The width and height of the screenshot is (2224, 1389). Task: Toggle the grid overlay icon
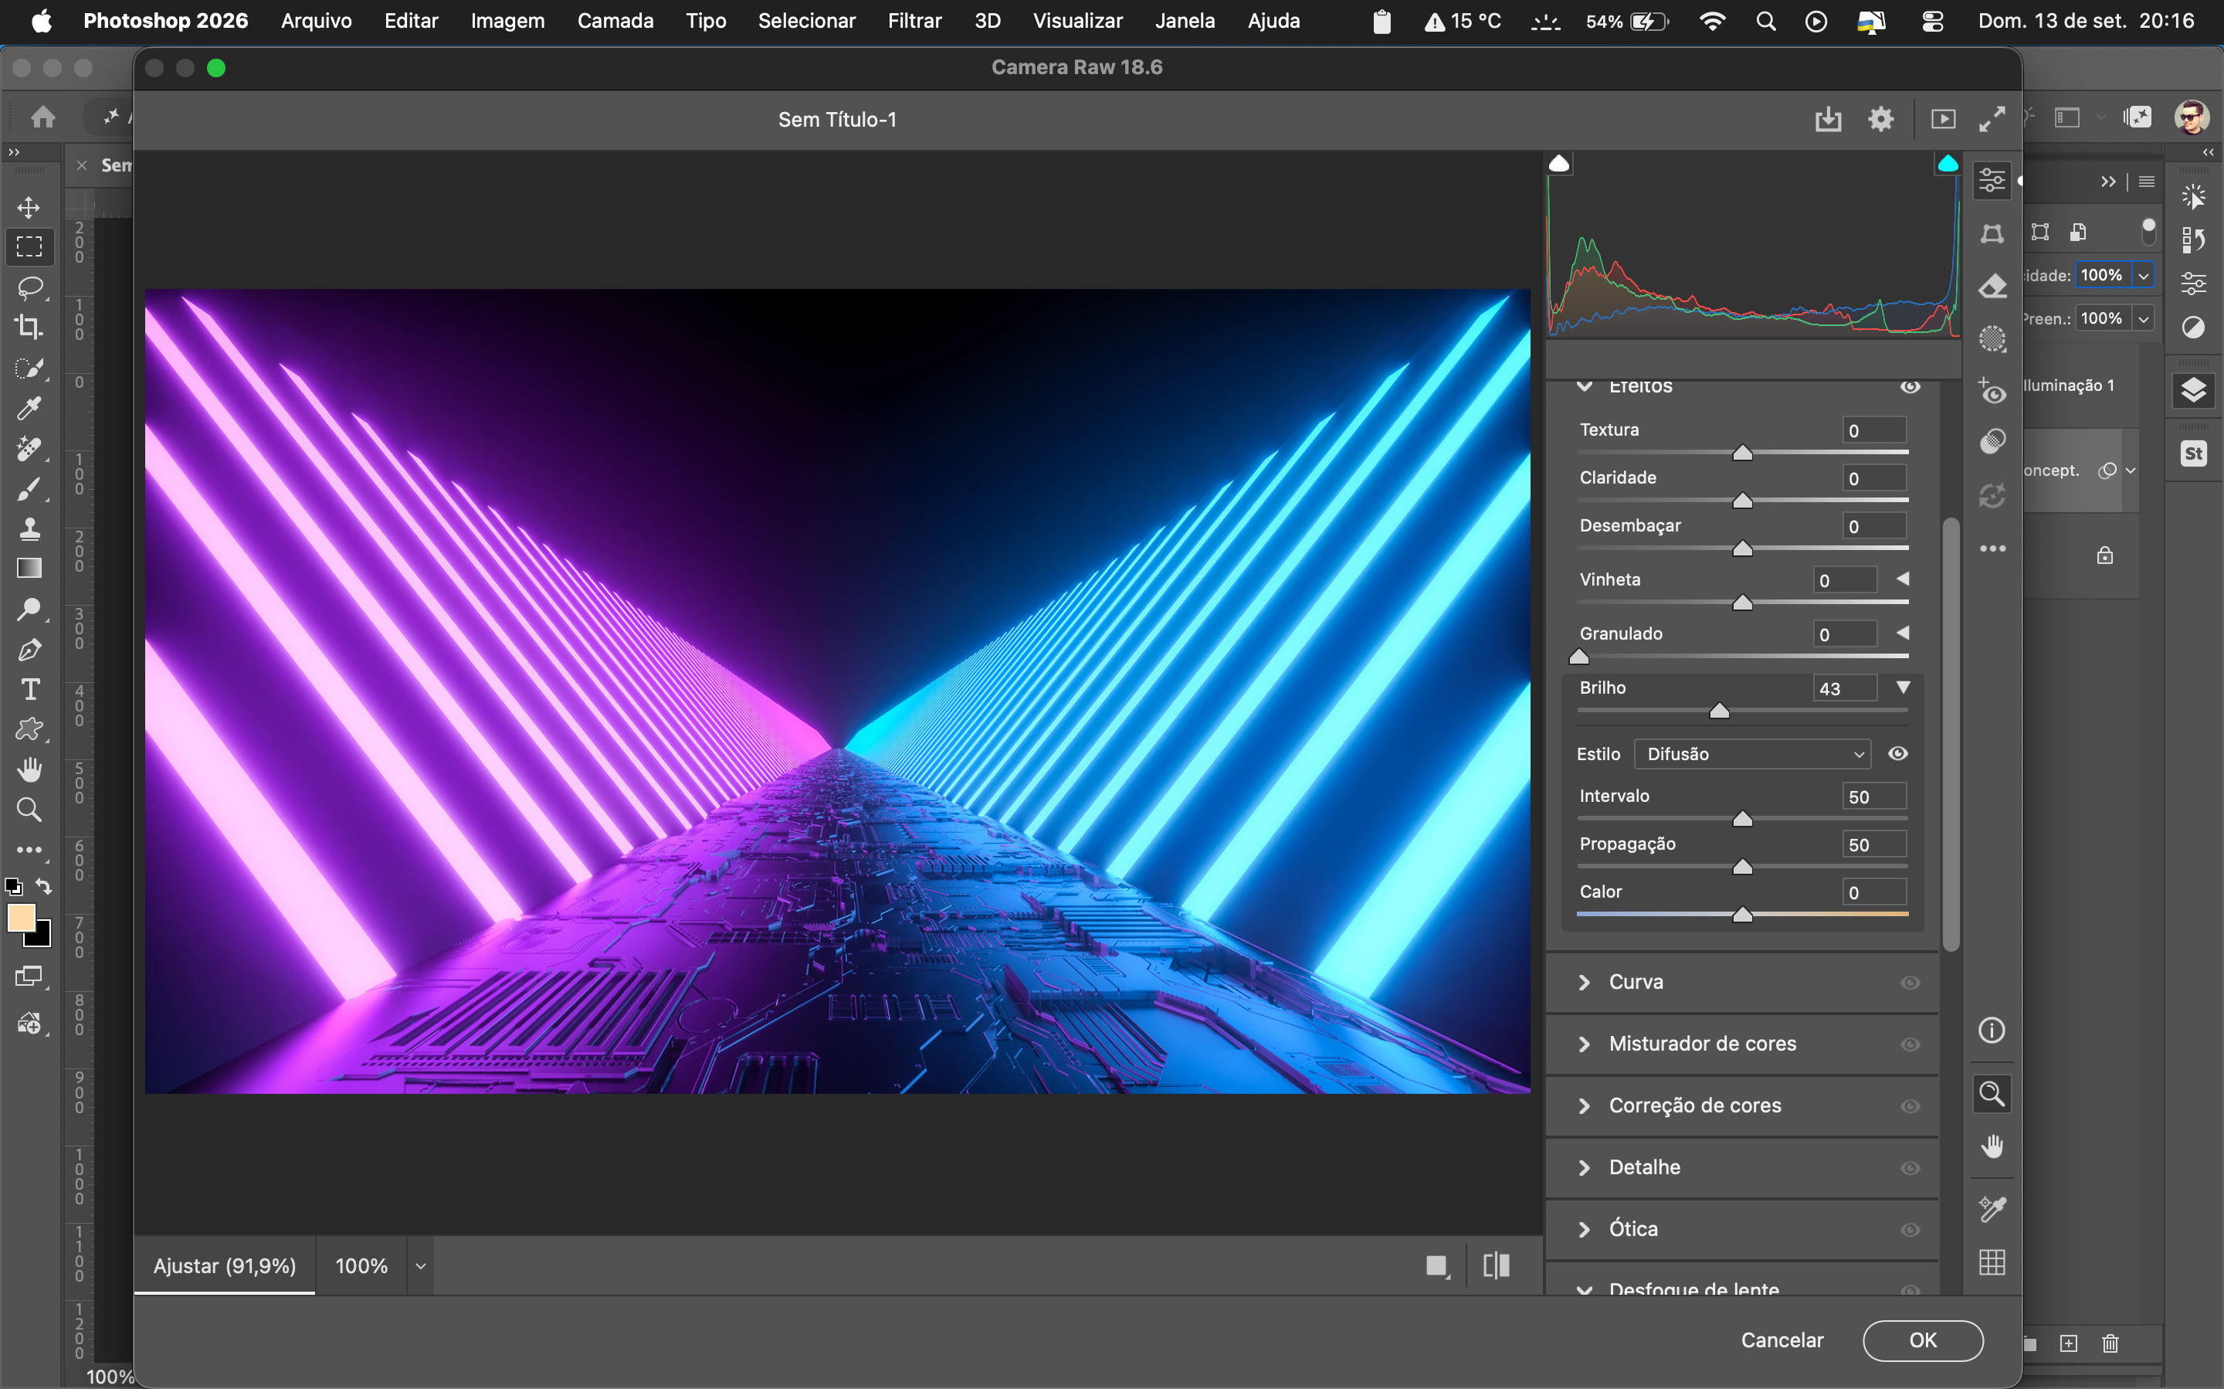coord(1992,1263)
